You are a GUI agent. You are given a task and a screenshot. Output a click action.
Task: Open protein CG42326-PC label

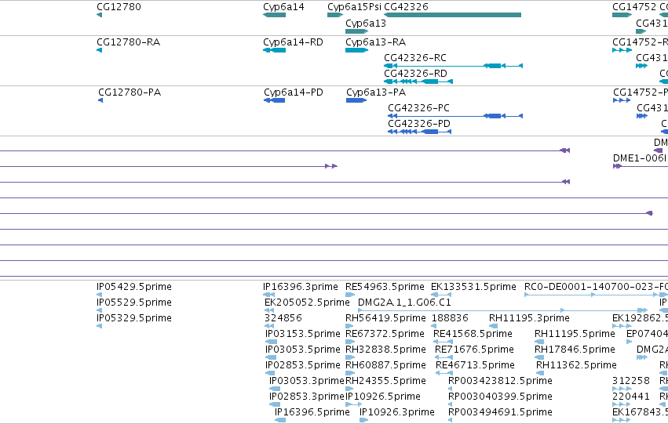pos(419,108)
